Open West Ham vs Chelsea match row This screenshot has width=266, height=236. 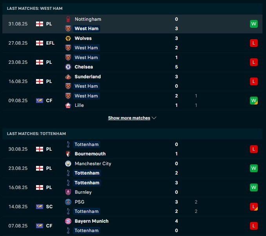tap(132, 62)
